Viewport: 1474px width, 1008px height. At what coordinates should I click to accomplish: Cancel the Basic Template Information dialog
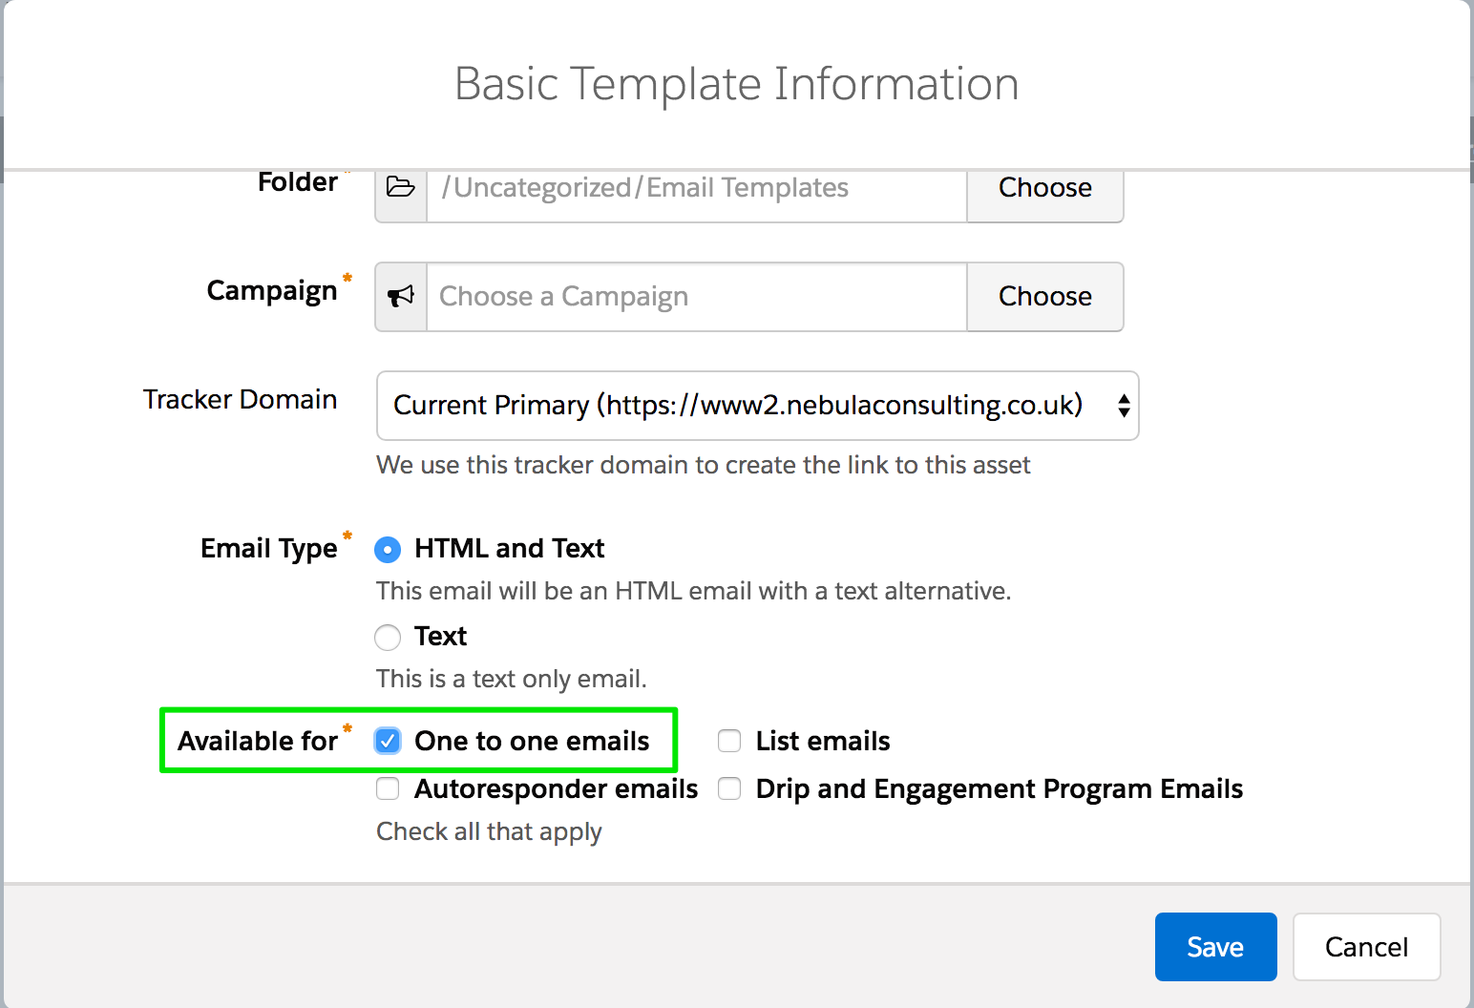tap(1366, 947)
